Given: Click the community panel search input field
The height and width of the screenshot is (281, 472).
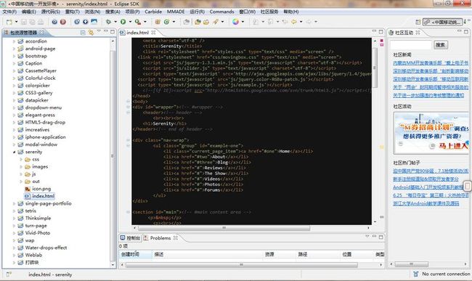Looking at the screenshot, I should coord(411,45).
